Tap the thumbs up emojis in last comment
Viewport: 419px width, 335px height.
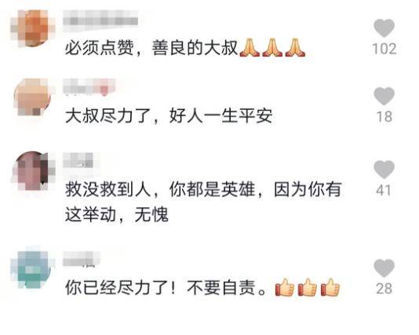pyautogui.click(x=308, y=287)
